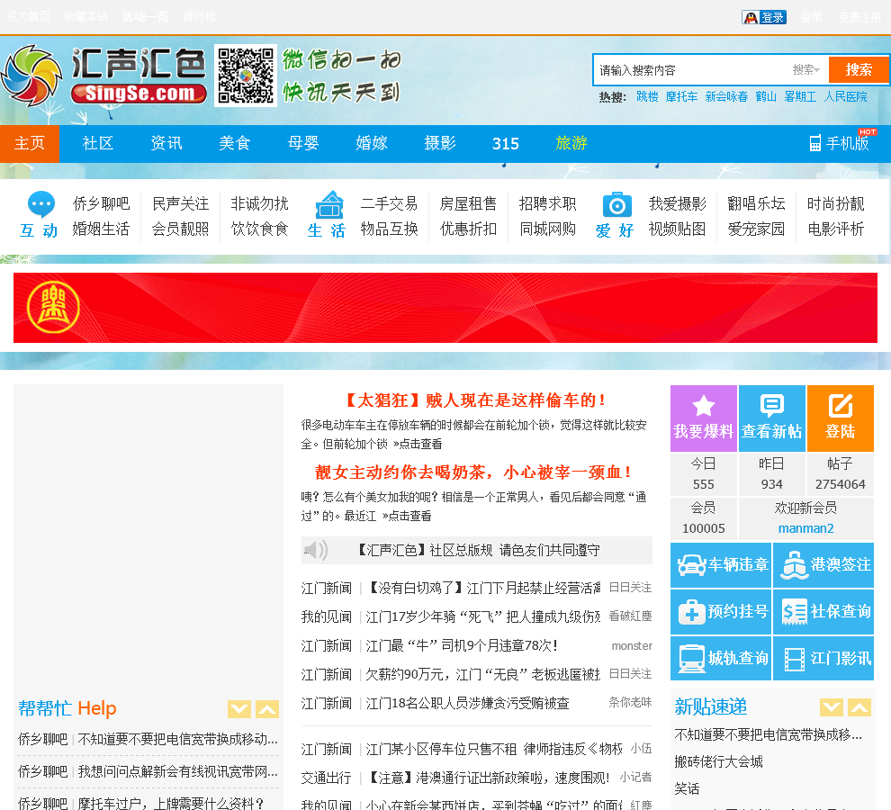The image size is (891, 810).
Task: Click the orange 搜索 button
Action: (858, 70)
